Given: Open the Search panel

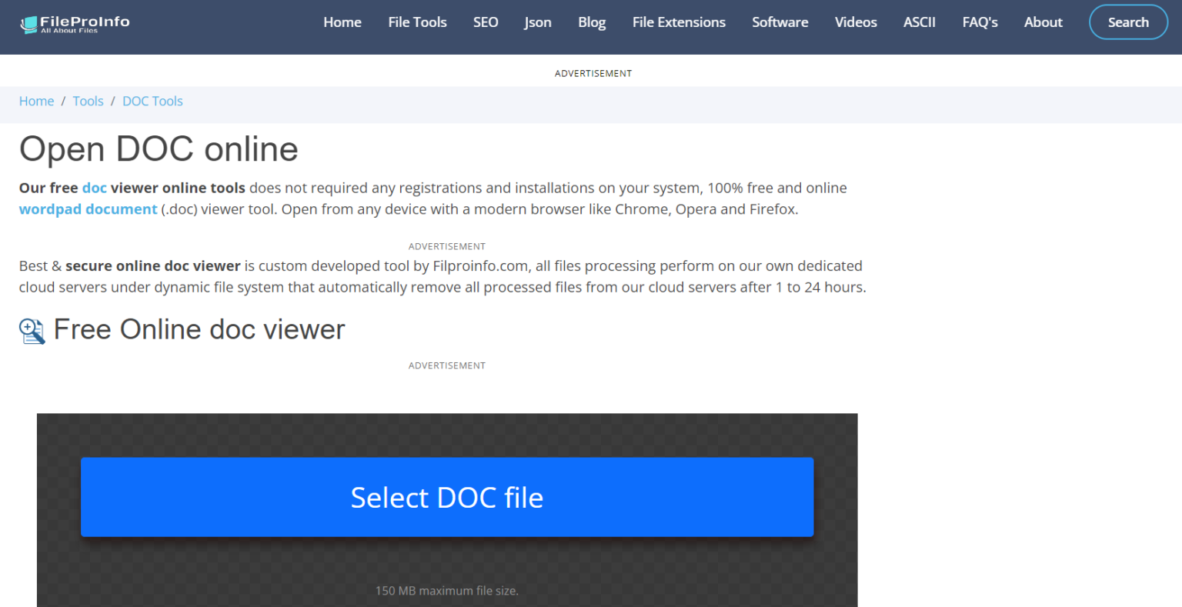Looking at the screenshot, I should click(x=1128, y=22).
